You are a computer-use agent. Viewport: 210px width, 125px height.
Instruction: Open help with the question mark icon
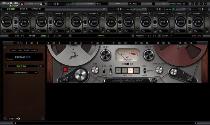click(x=197, y=4)
